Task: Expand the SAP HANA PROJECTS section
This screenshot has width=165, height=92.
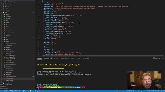Action: click(7, 85)
